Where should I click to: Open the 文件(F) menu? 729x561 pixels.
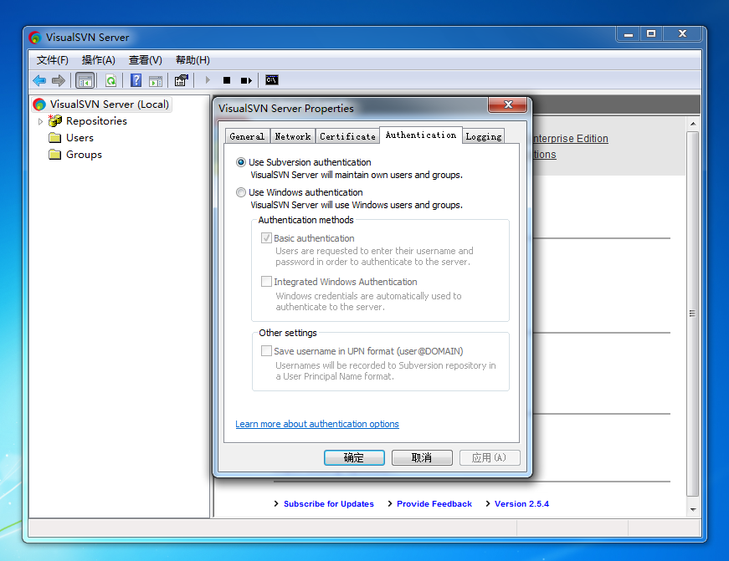click(53, 60)
